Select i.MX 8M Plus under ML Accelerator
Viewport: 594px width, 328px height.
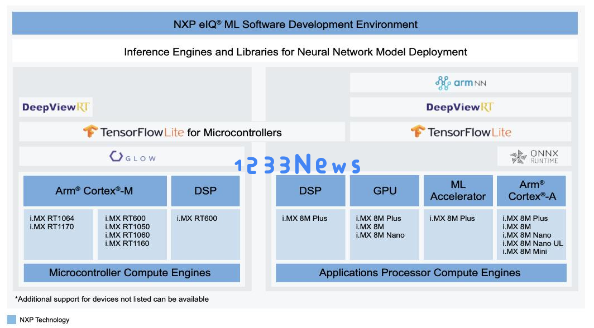point(452,218)
